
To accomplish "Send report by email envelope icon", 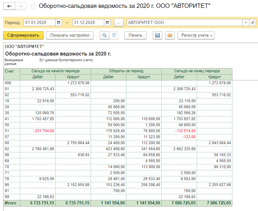I will point(170,35).
